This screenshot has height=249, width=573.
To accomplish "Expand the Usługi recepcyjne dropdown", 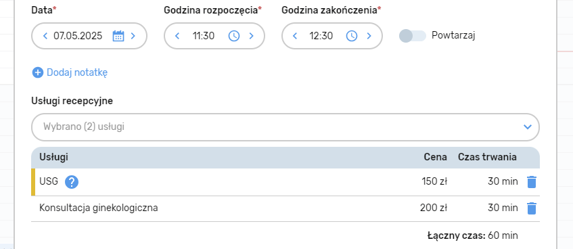I will point(285,127).
